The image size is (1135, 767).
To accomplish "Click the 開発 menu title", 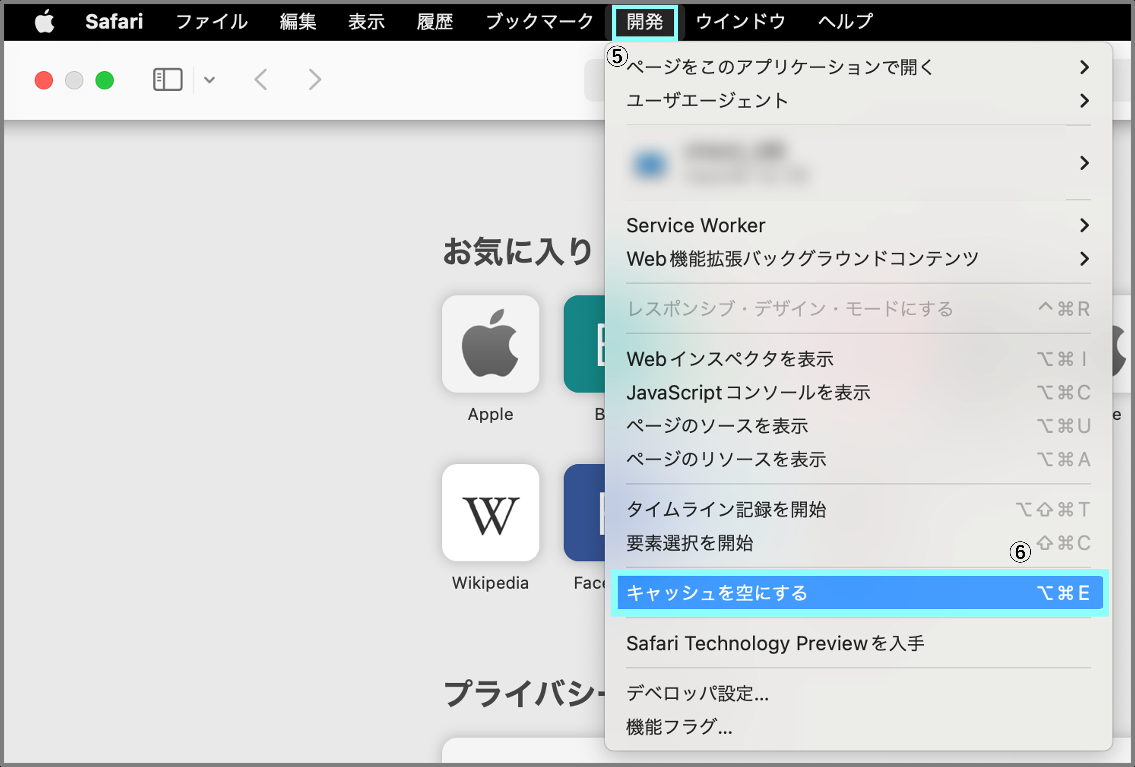I will point(645,22).
